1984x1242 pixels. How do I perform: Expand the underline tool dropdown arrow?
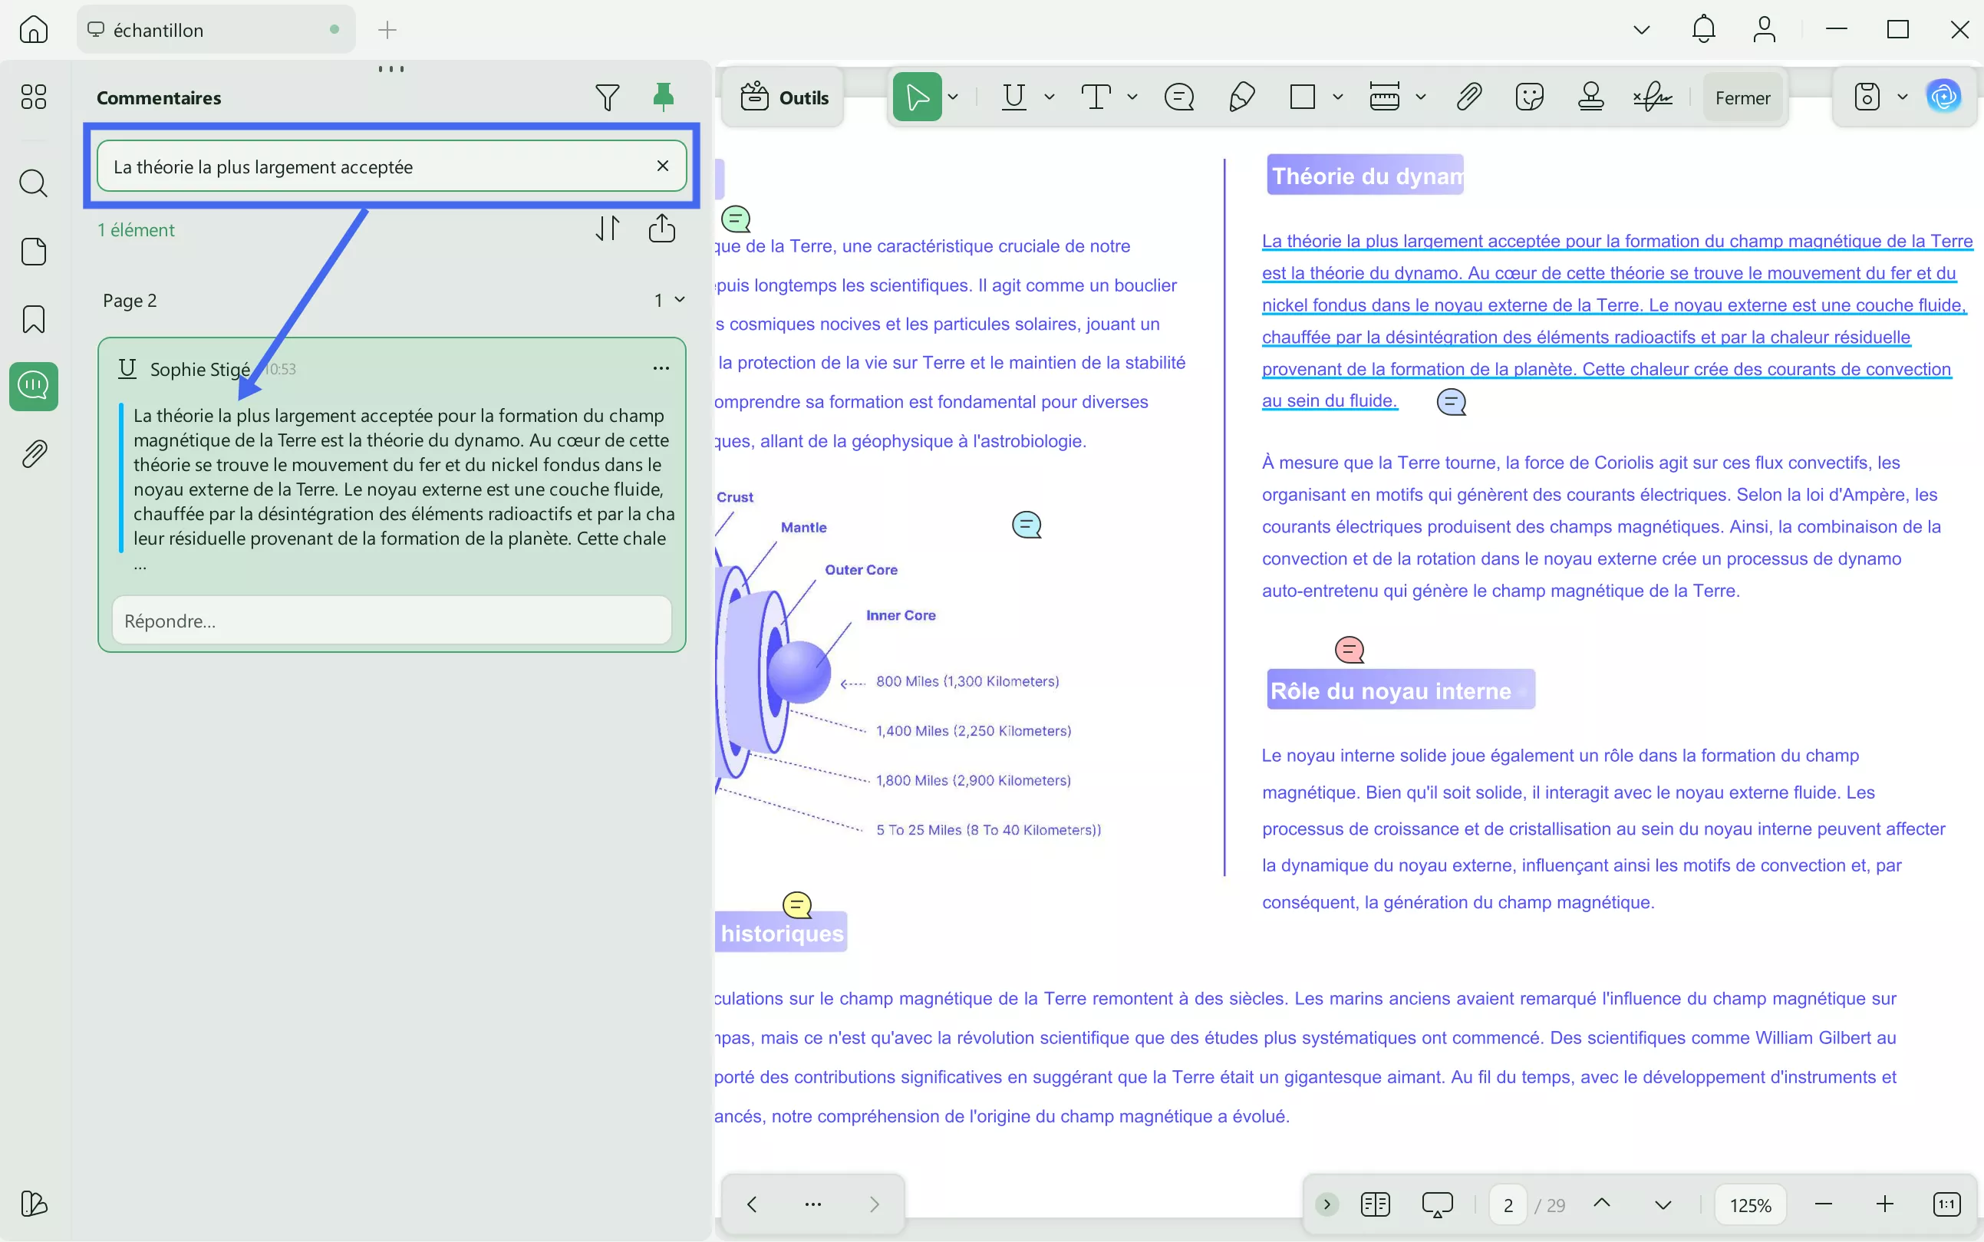tap(1049, 97)
